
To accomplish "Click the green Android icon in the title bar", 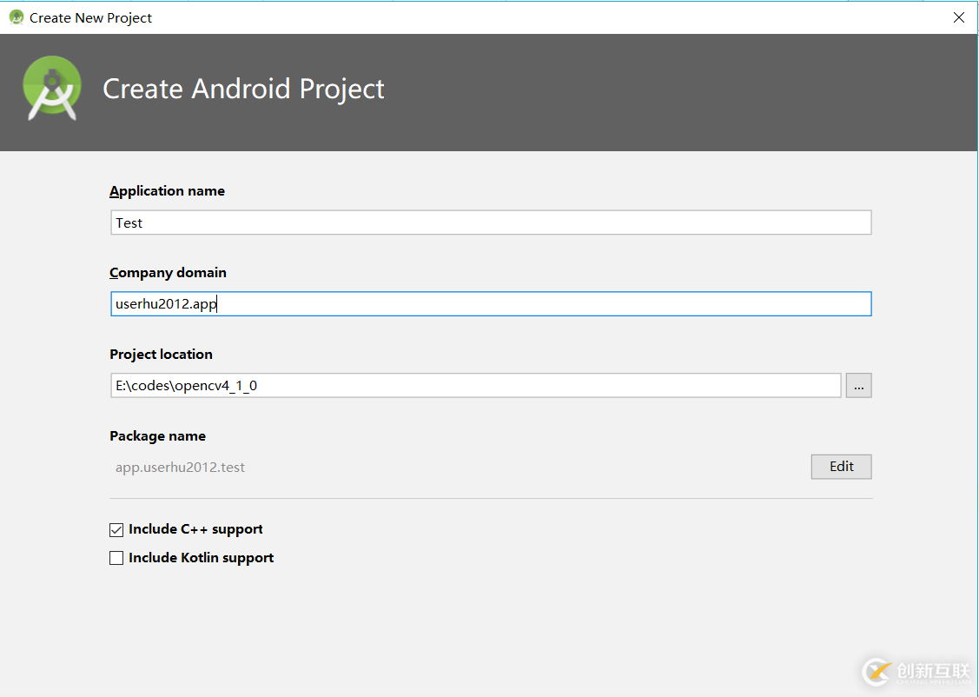I will (x=15, y=17).
